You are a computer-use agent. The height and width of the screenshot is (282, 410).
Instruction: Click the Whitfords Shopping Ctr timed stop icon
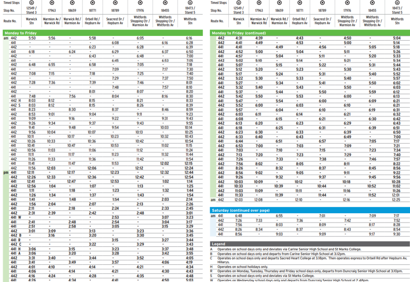(140, 3)
